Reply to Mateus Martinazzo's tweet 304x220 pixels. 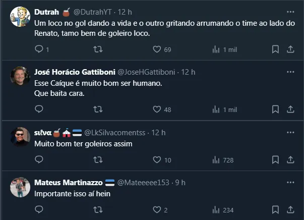[x=39, y=210]
